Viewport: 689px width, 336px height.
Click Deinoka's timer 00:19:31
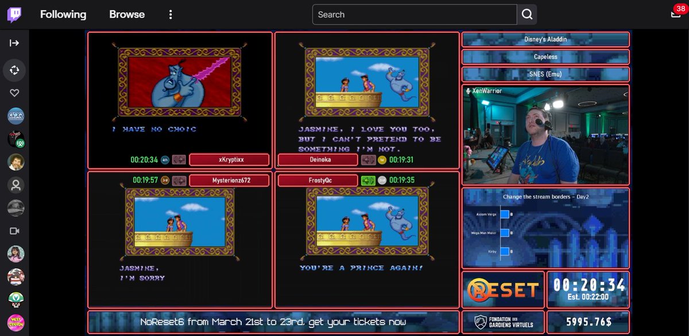(x=401, y=160)
